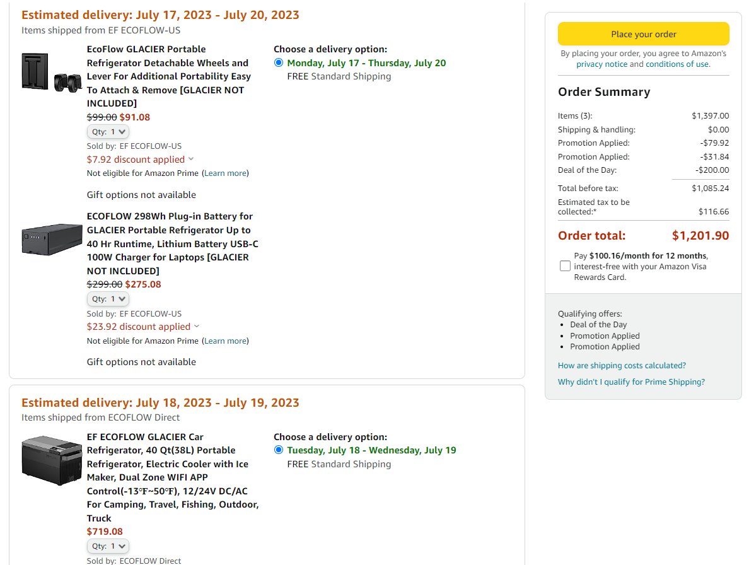Click the Detachable Wheels and Lever product image
749x565 pixels.
(x=52, y=72)
